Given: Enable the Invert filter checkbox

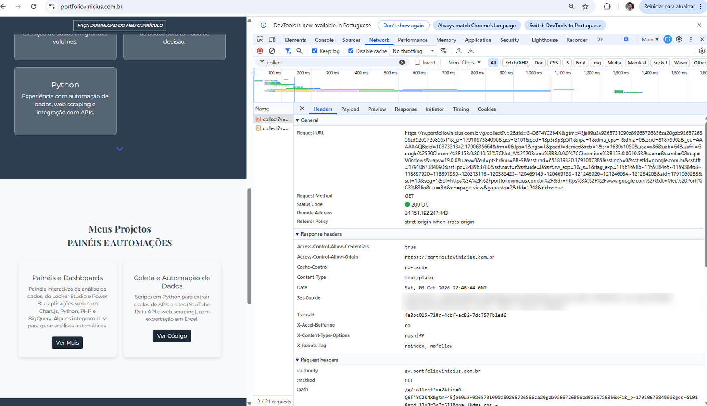Looking at the screenshot, I should point(418,62).
